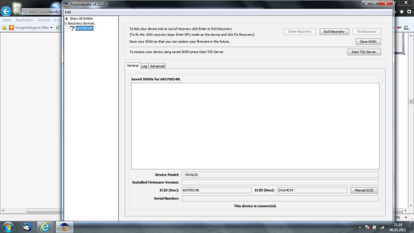Click the Windows Start orb

click(x=7, y=227)
